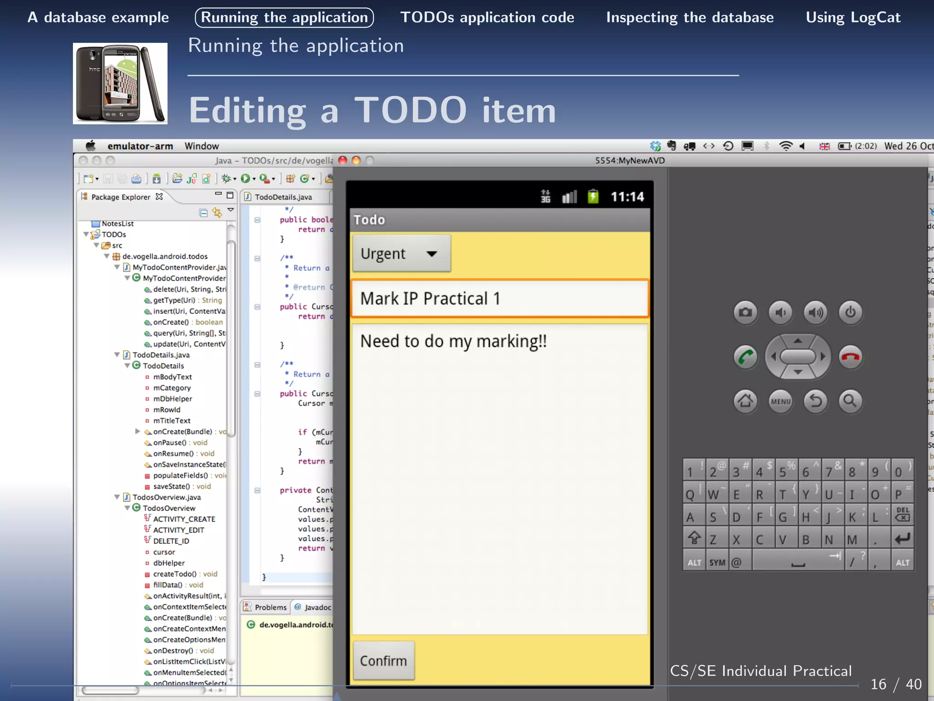
Task: Click the red end call button
Action: [850, 357]
